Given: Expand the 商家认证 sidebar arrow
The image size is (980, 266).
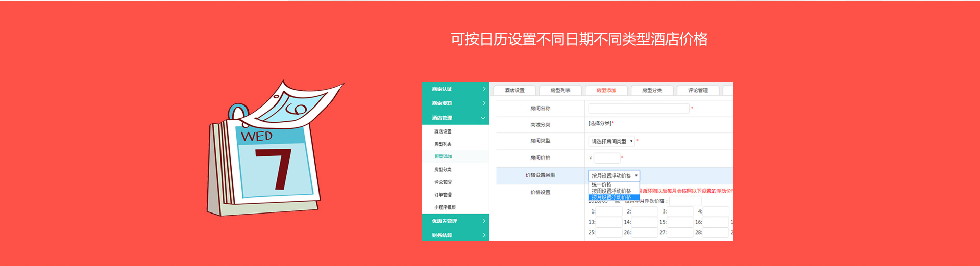Looking at the screenshot, I should [x=484, y=89].
